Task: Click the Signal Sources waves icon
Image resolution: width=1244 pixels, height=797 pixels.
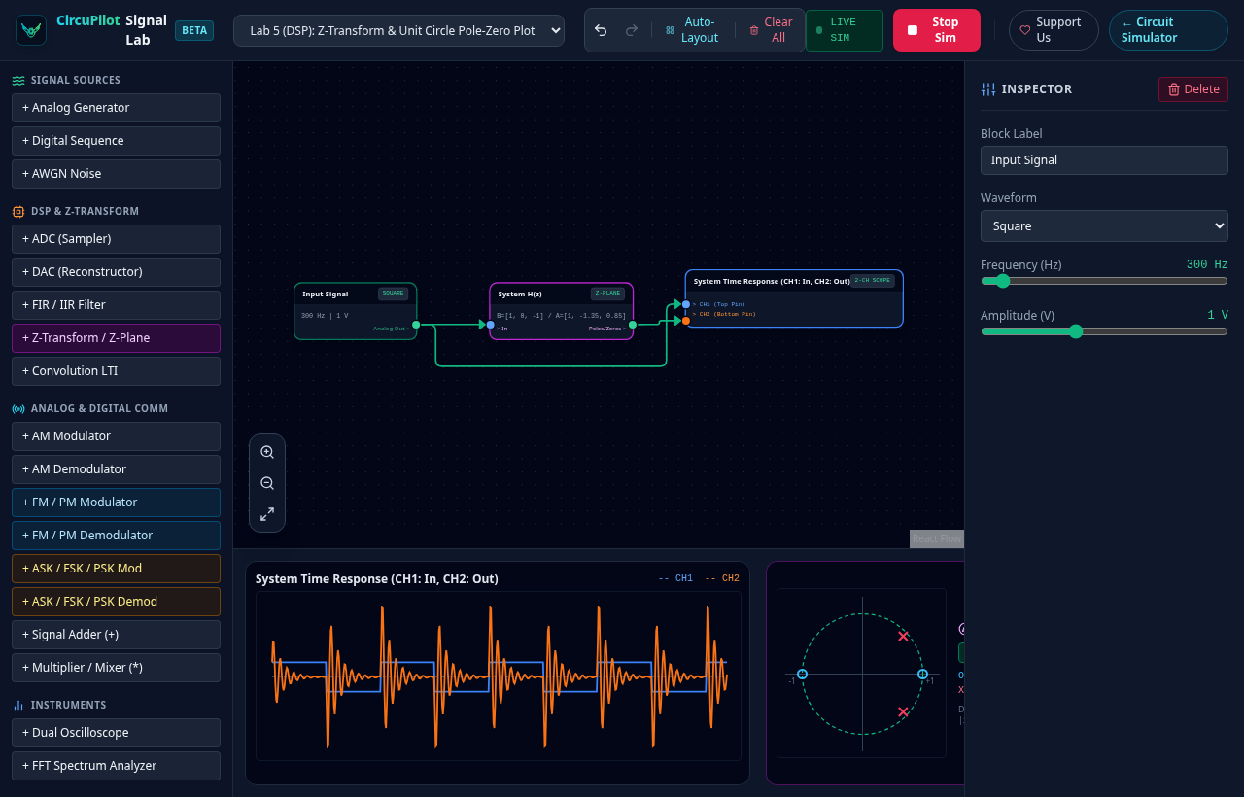Action: [x=18, y=81]
